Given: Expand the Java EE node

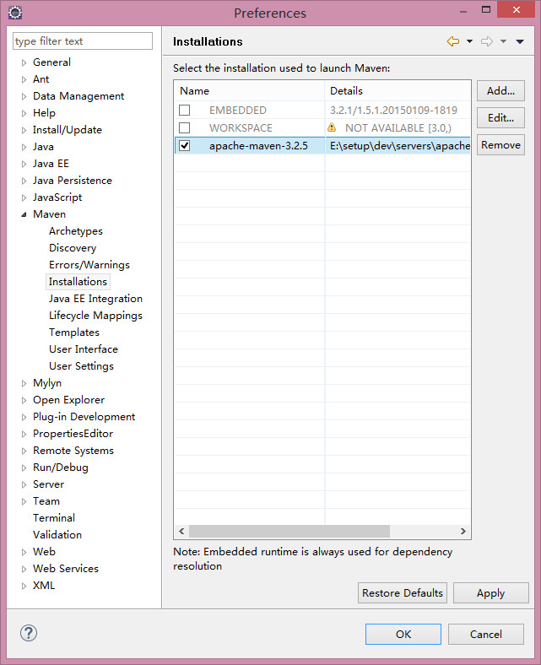Looking at the screenshot, I should (x=24, y=164).
